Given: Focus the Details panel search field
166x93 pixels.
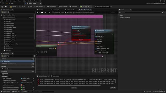Looking at the screenshot, I should pos(140,13).
